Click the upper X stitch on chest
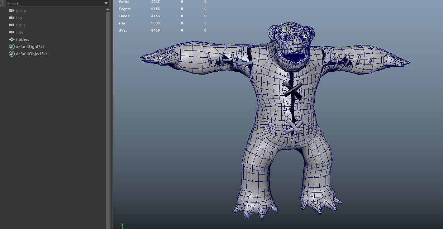The height and width of the screenshot is (229, 443). tap(293, 90)
